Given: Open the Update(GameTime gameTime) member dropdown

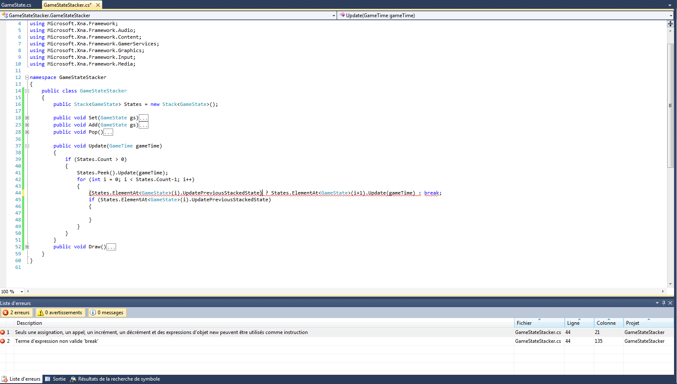Looking at the screenshot, I should [x=671, y=16].
